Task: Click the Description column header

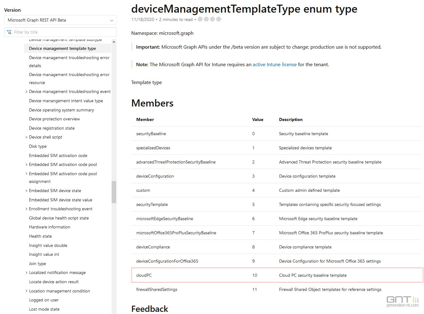Action: tap(291, 119)
